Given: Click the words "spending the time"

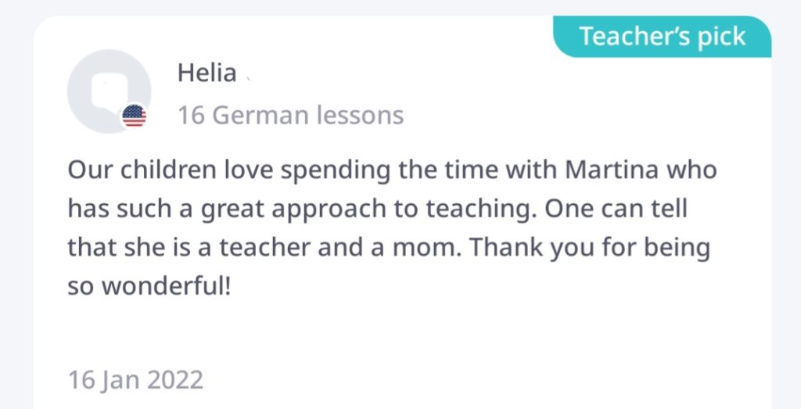Looking at the screenshot, I should [x=375, y=170].
